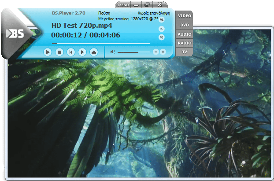
Task: Switch to the TV tab
Action: click(x=185, y=52)
